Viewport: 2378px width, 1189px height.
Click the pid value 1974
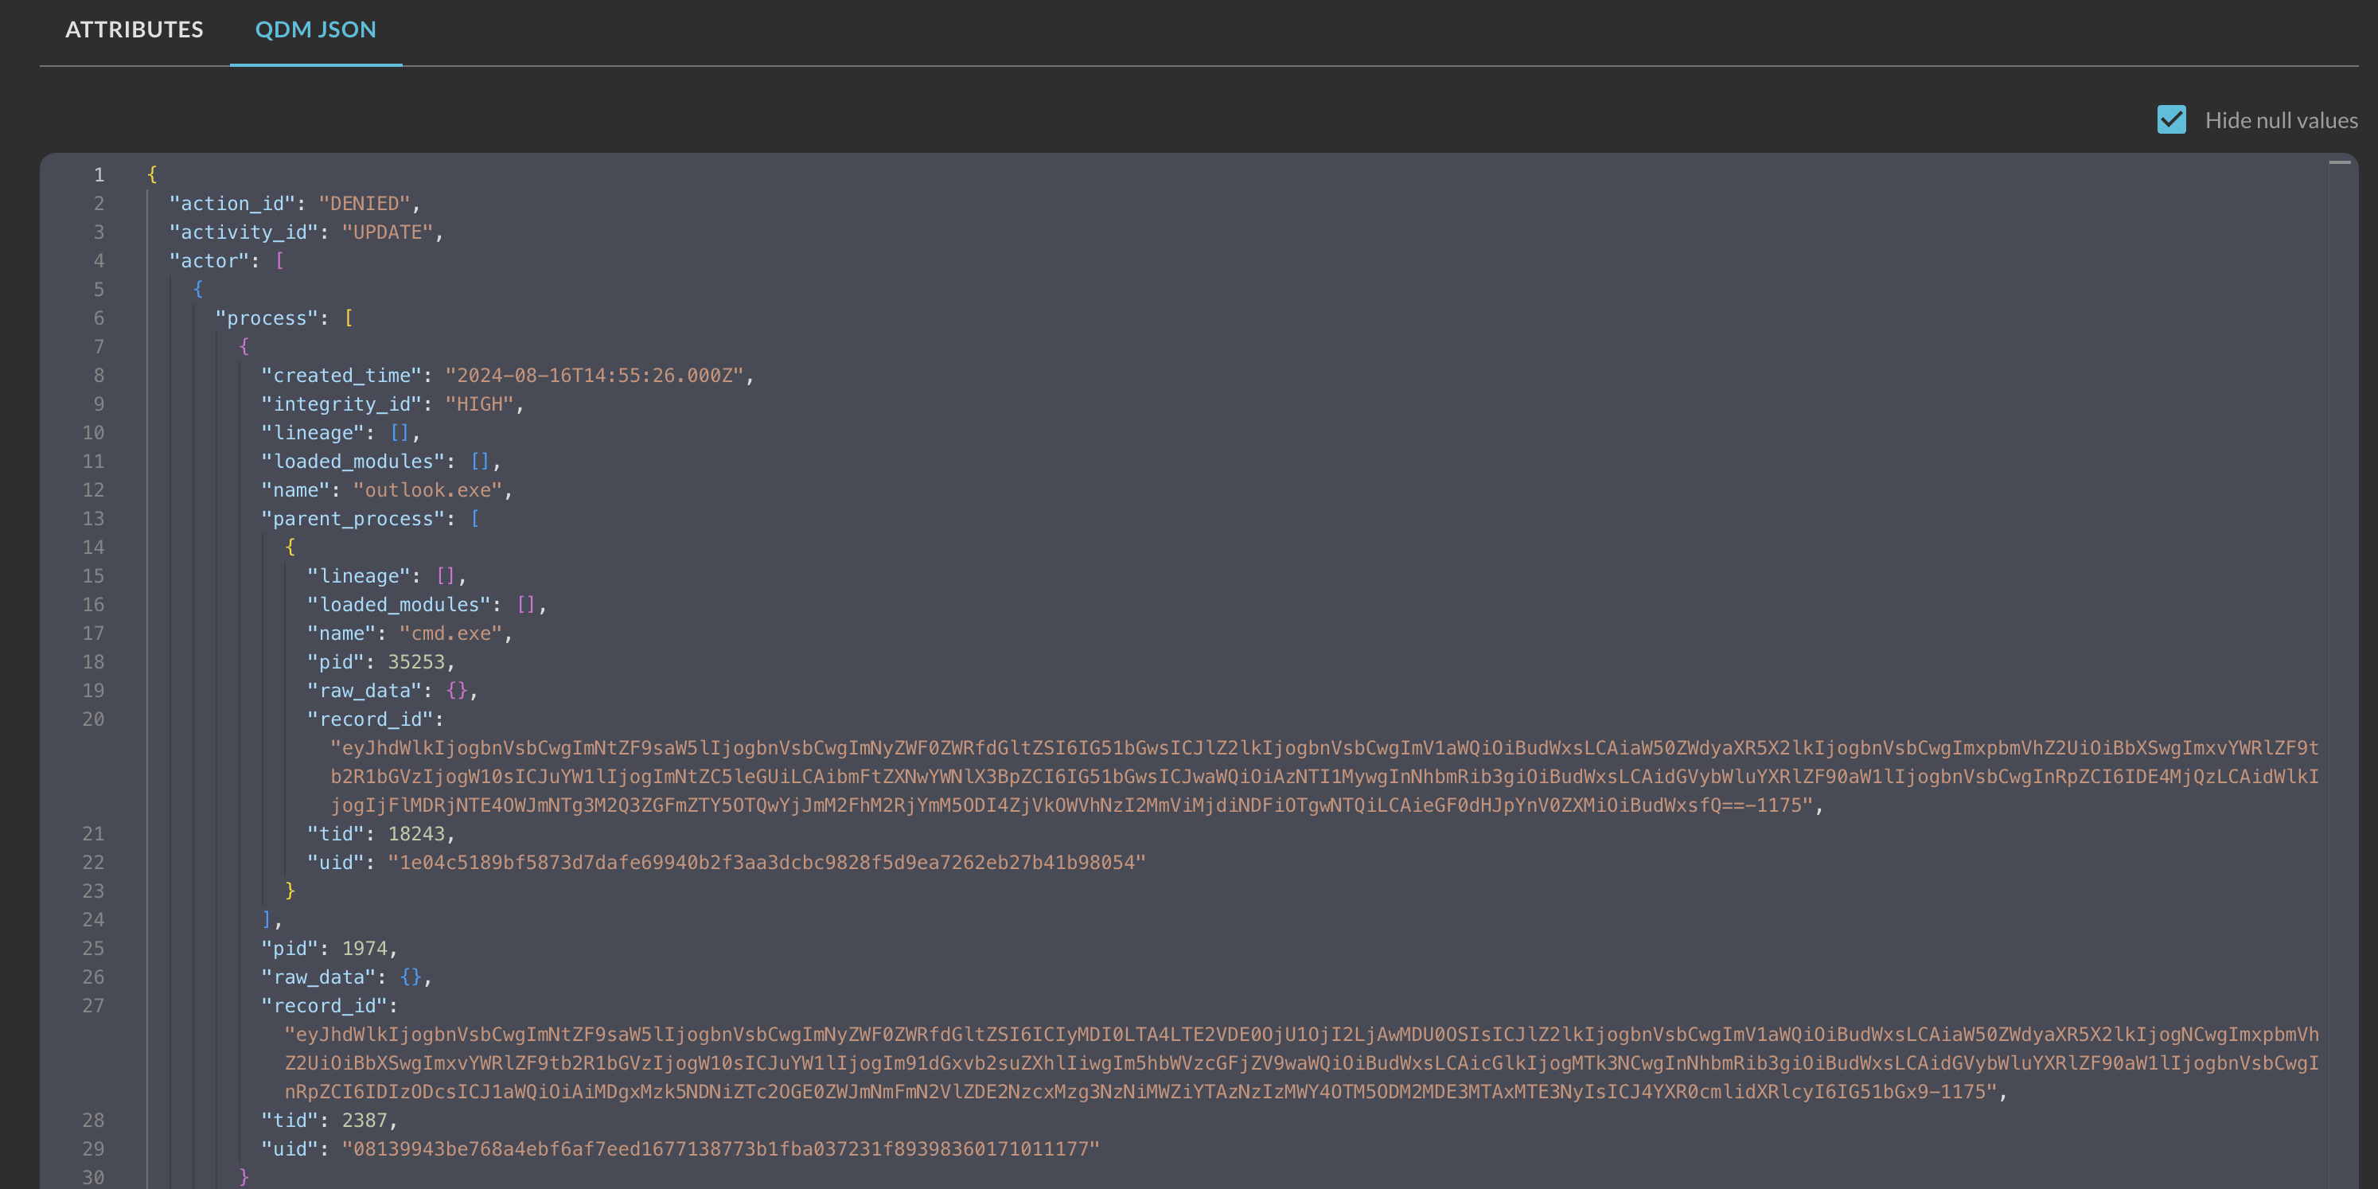click(x=364, y=948)
